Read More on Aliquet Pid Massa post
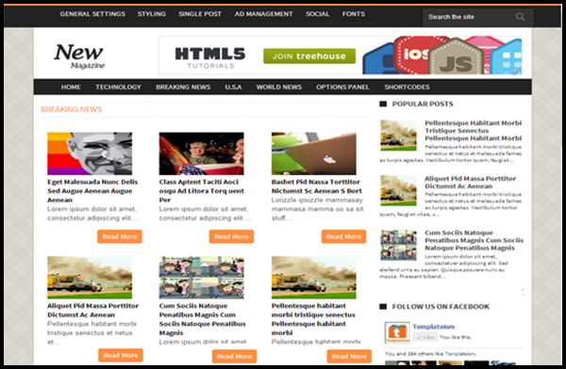 [121, 355]
